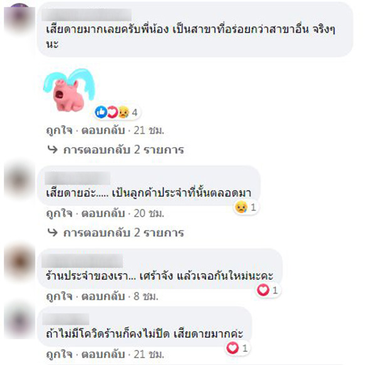
Task: Expand 2 replies under the first comment
Action: (x=123, y=150)
